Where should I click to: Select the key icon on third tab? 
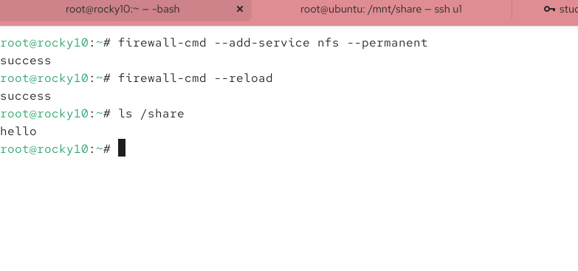tap(549, 9)
